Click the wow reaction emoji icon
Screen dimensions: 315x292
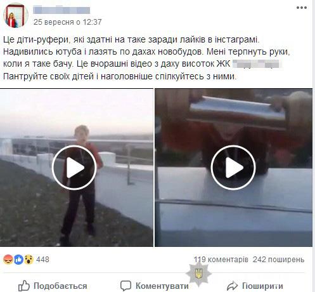pyautogui.click(x=29, y=260)
